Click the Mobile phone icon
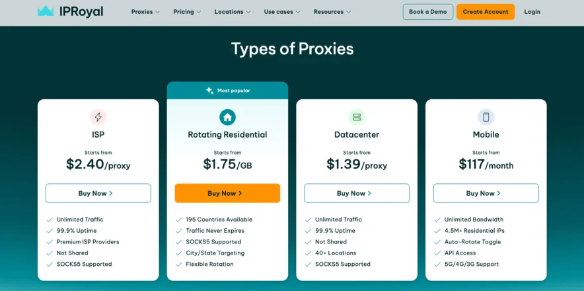Screen dimensions: 584x291 click(486, 117)
